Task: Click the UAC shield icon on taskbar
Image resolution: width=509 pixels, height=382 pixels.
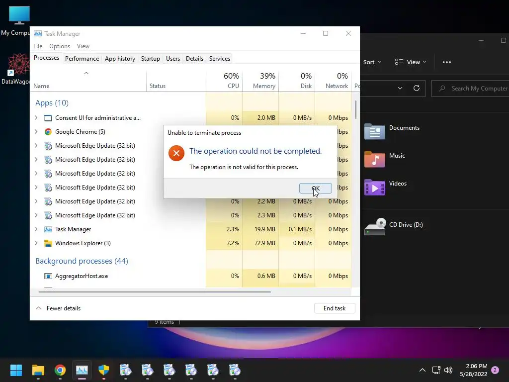Action: click(104, 370)
